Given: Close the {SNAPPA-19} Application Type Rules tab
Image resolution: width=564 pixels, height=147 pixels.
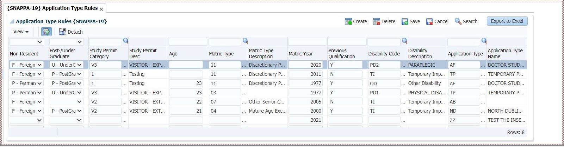Looking at the screenshot, I should pos(101,9).
